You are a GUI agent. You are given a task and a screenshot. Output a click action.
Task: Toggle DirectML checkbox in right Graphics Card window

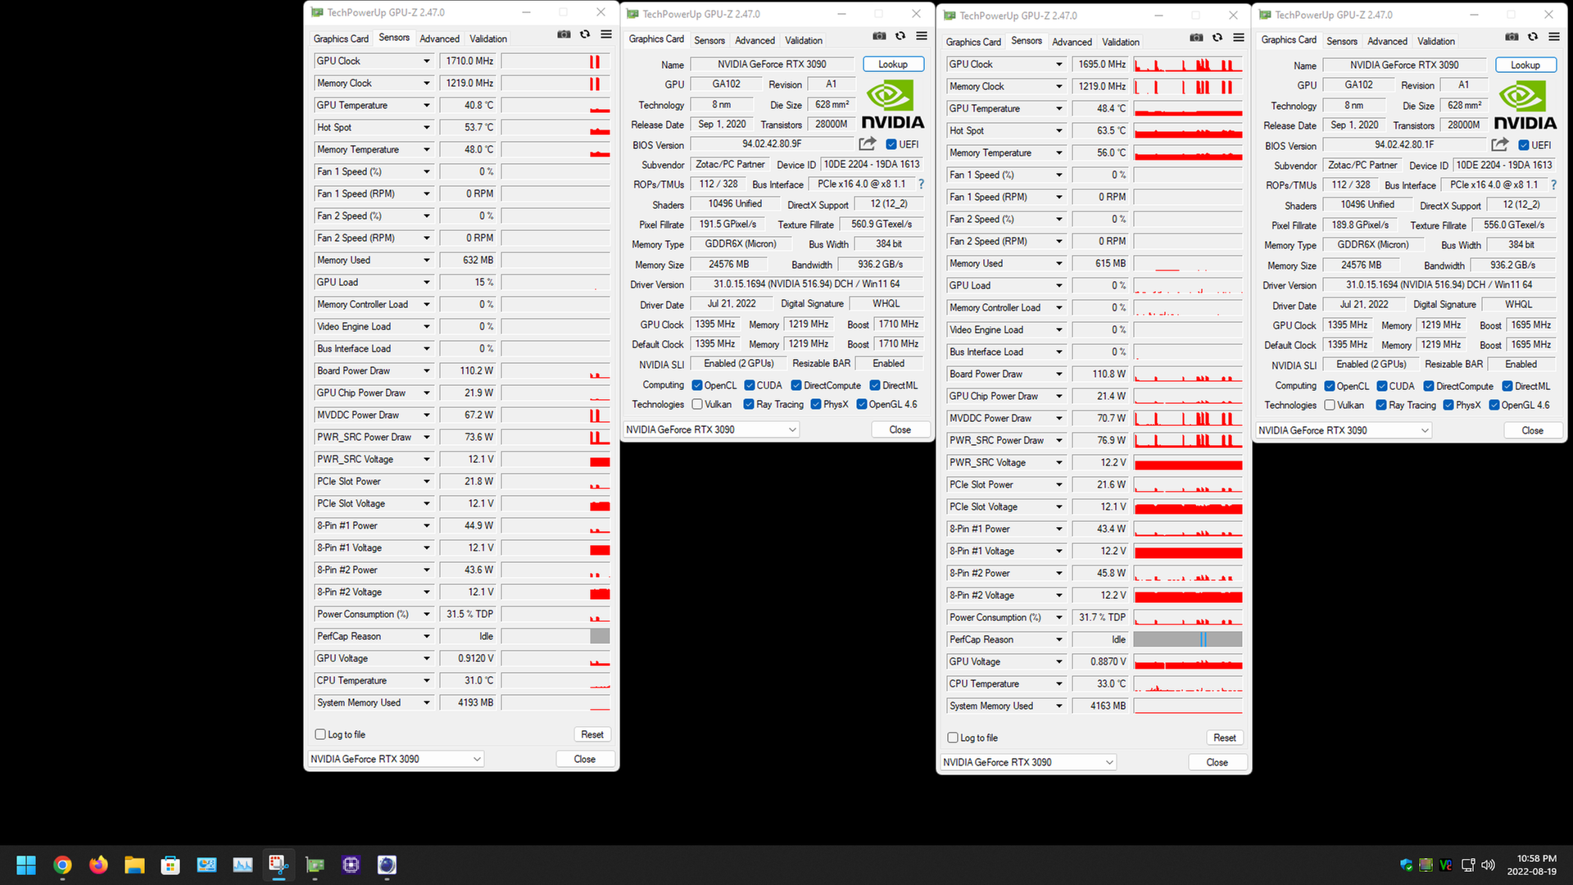1507,386
